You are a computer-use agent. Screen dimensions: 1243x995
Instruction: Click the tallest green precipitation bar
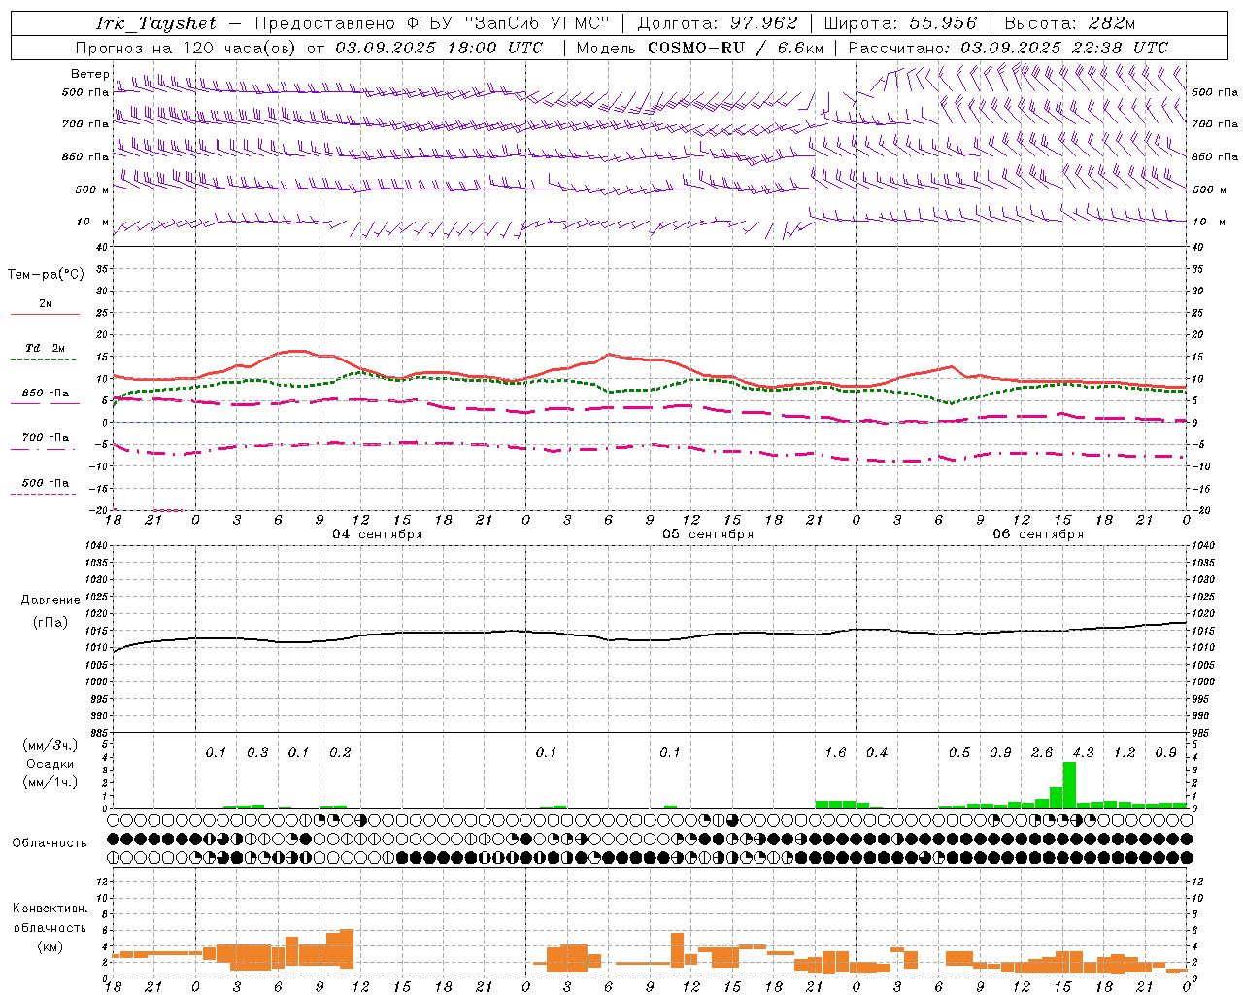click(x=1069, y=785)
